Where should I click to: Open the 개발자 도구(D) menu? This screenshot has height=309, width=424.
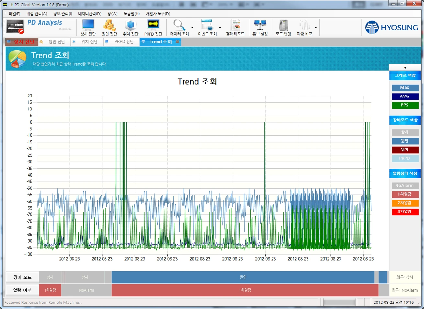[158, 14]
